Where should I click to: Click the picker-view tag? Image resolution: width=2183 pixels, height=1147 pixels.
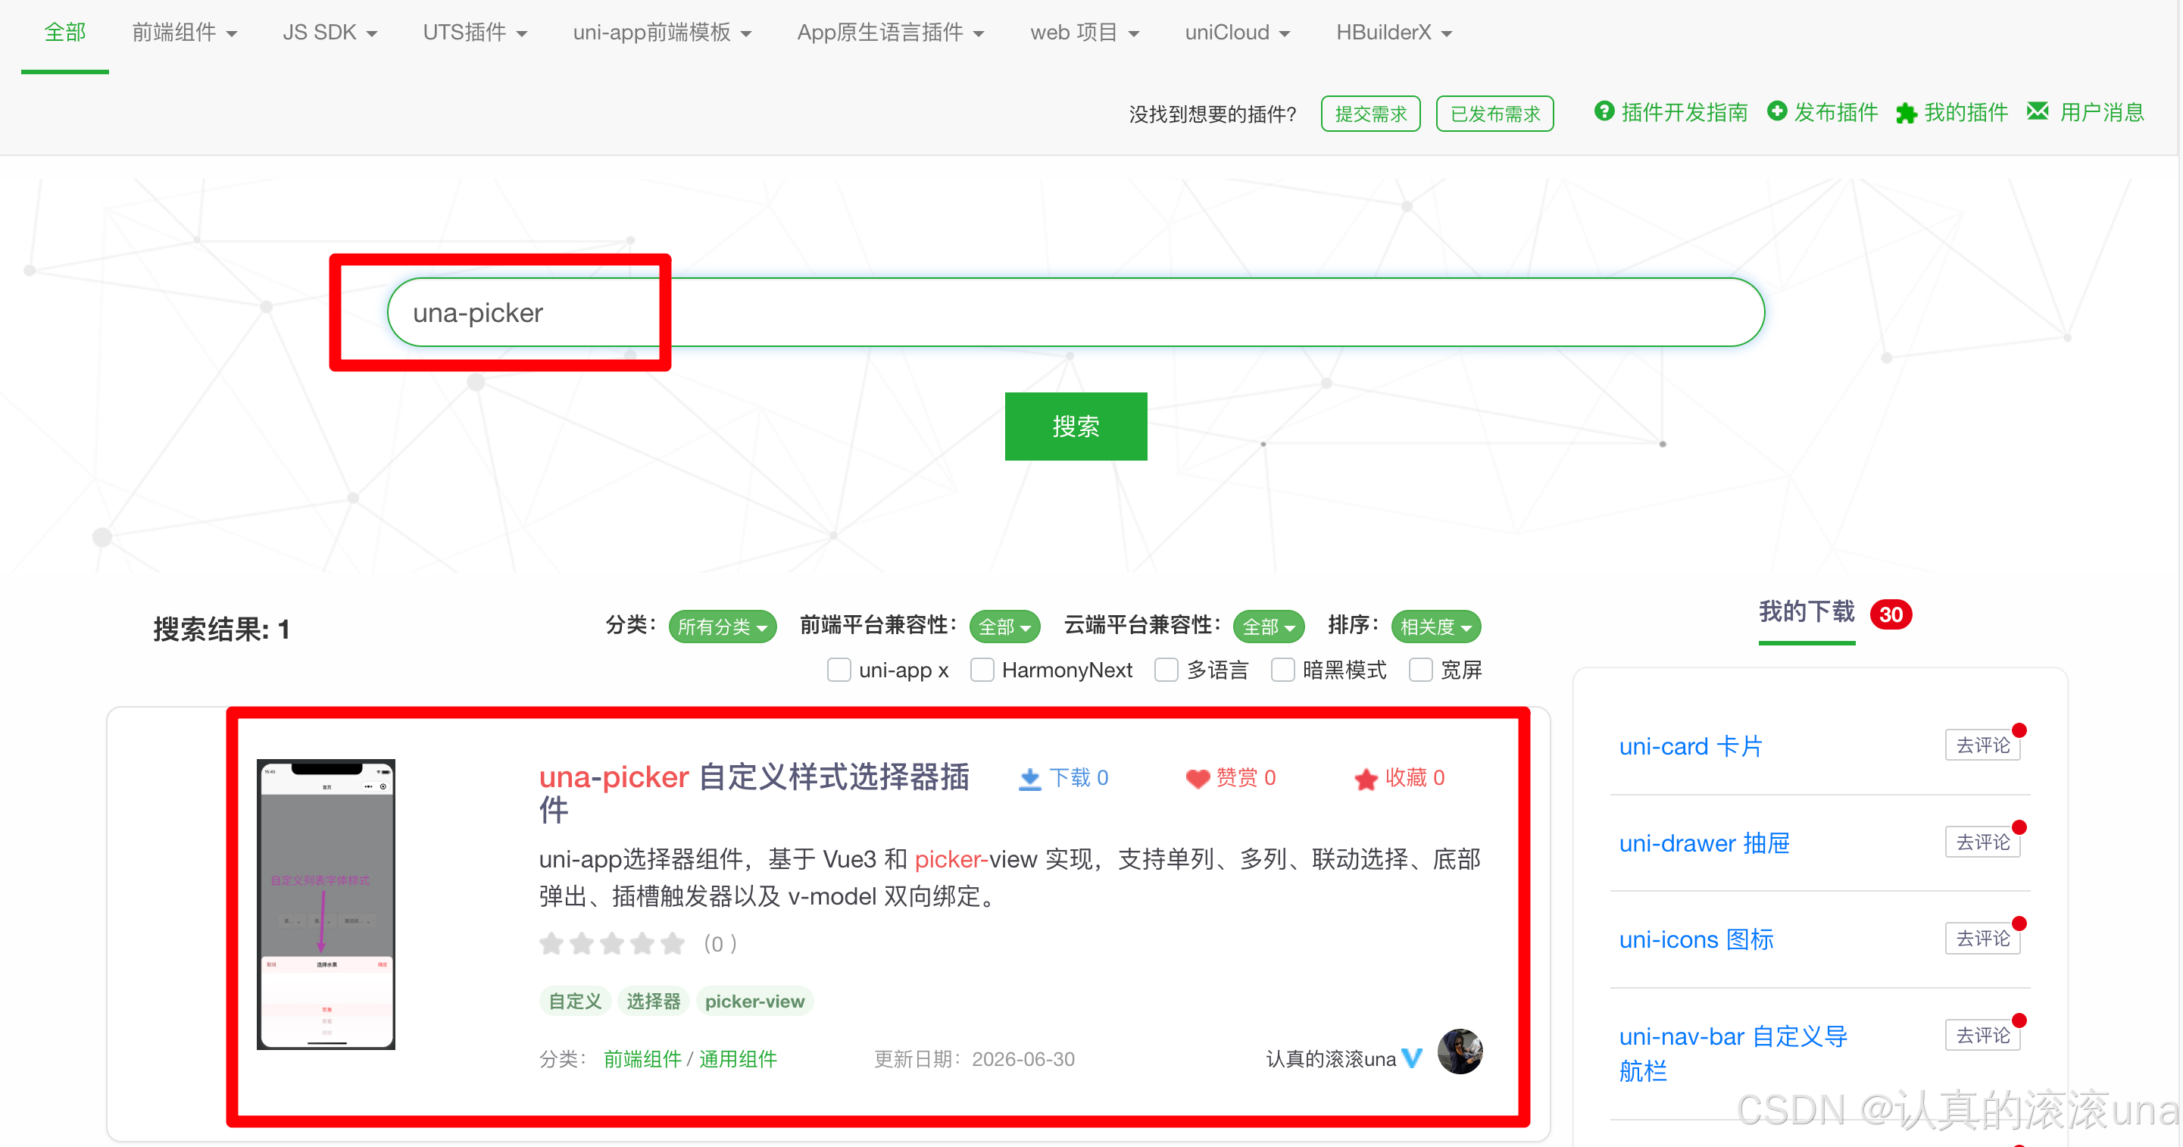coord(754,1002)
